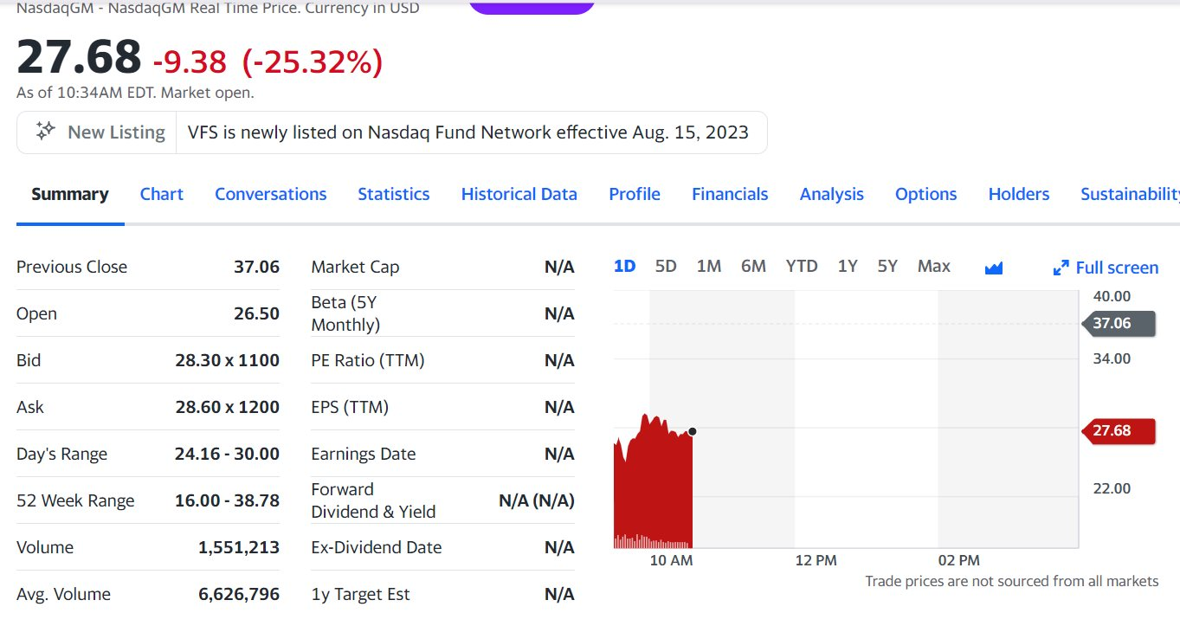Image resolution: width=1180 pixels, height=626 pixels.
Task: Switch to the Historical Data tab
Action: pos(519,194)
